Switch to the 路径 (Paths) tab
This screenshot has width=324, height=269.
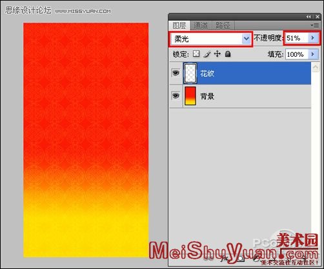223,26
